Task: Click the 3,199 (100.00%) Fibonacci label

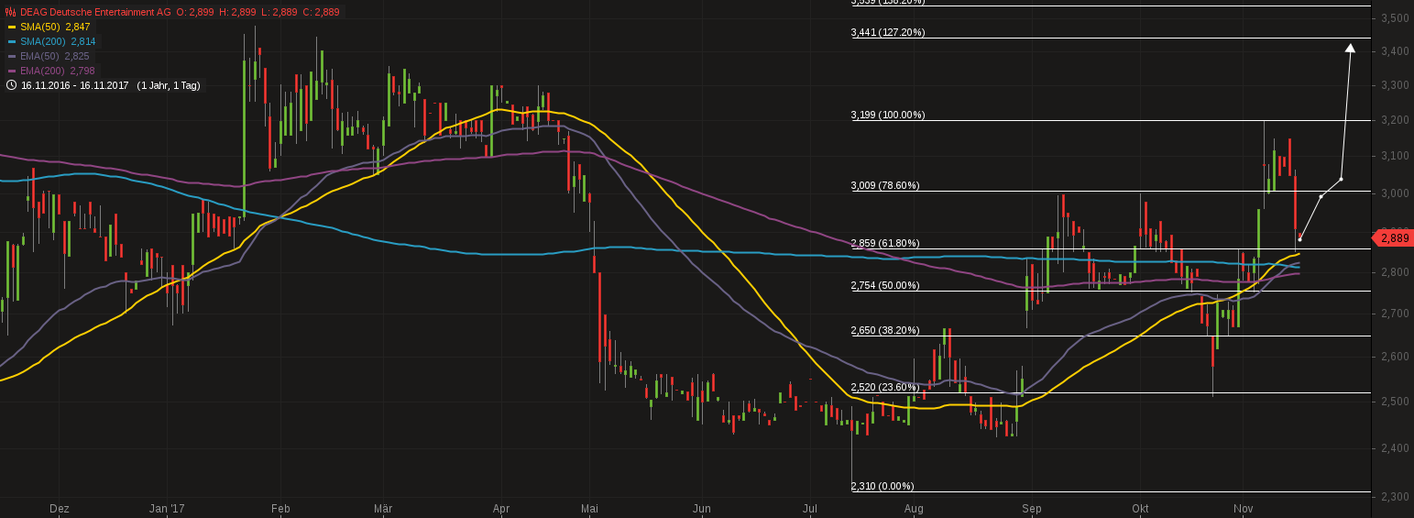Action: coord(887,115)
